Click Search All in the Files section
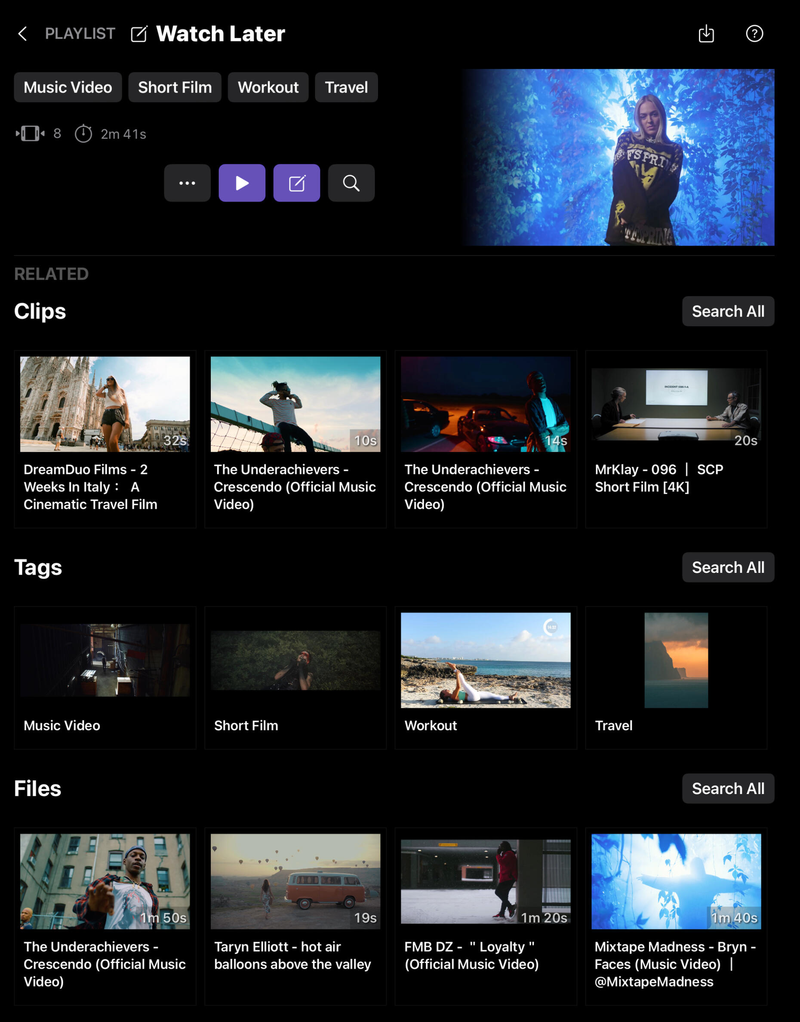The width and height of the screenshot is (800, 1022). [x=727, y=788]
